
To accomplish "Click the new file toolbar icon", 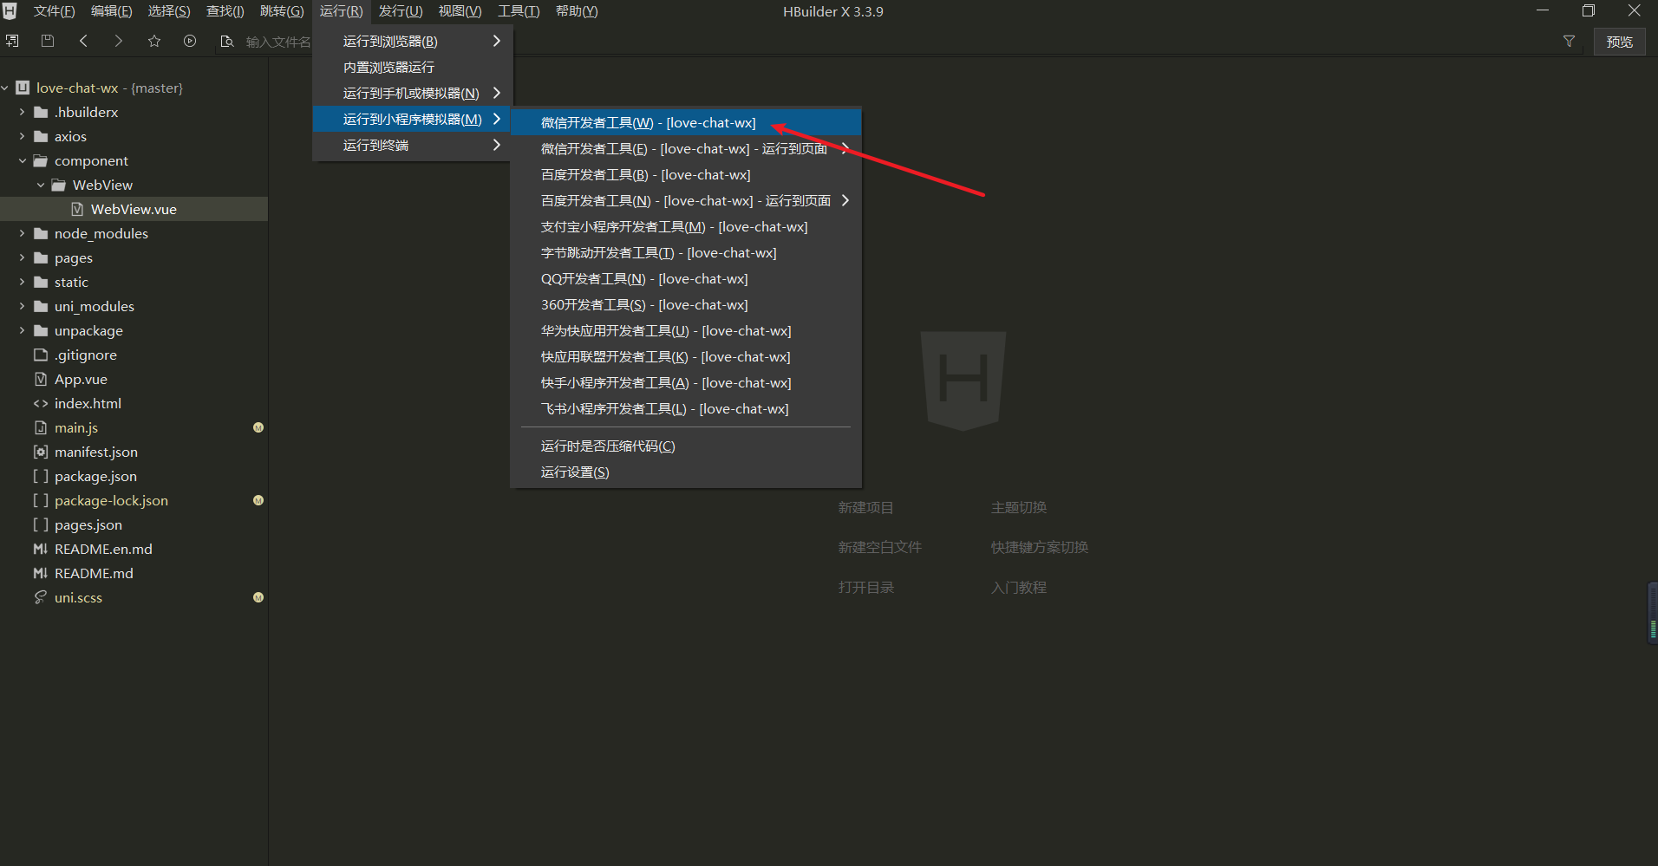I will [12, 41].
